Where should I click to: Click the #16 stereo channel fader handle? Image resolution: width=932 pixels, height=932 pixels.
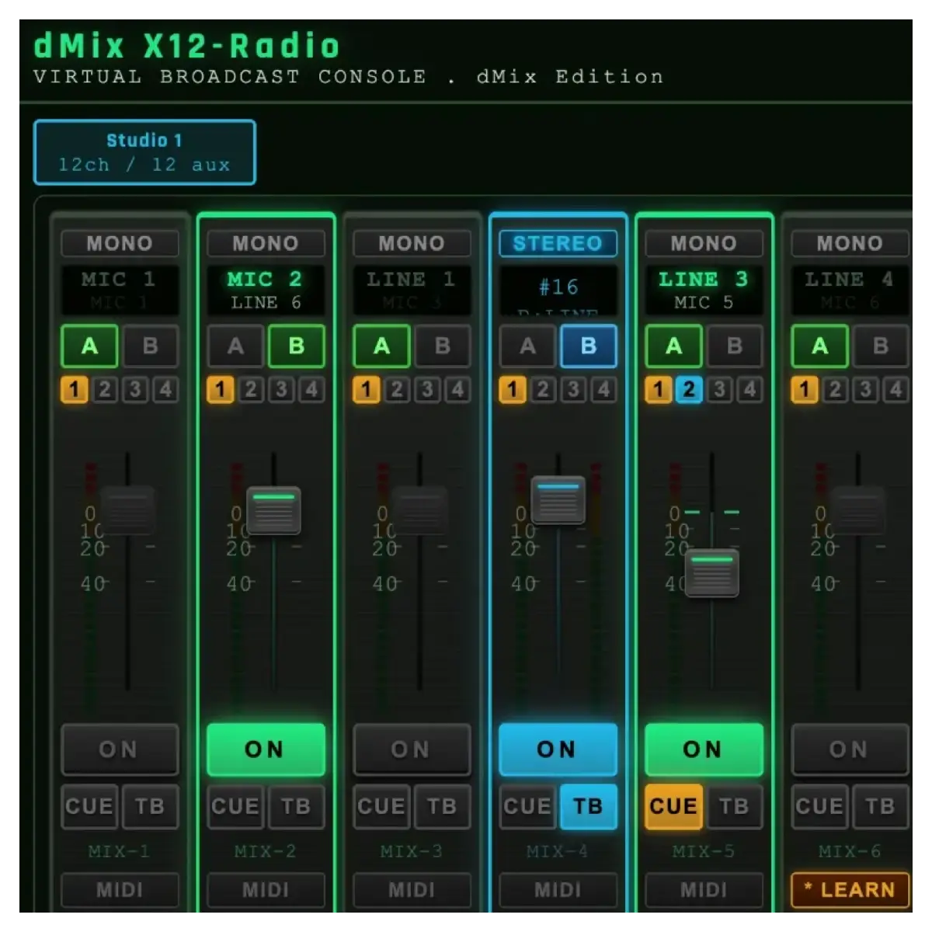coord(558,500)
